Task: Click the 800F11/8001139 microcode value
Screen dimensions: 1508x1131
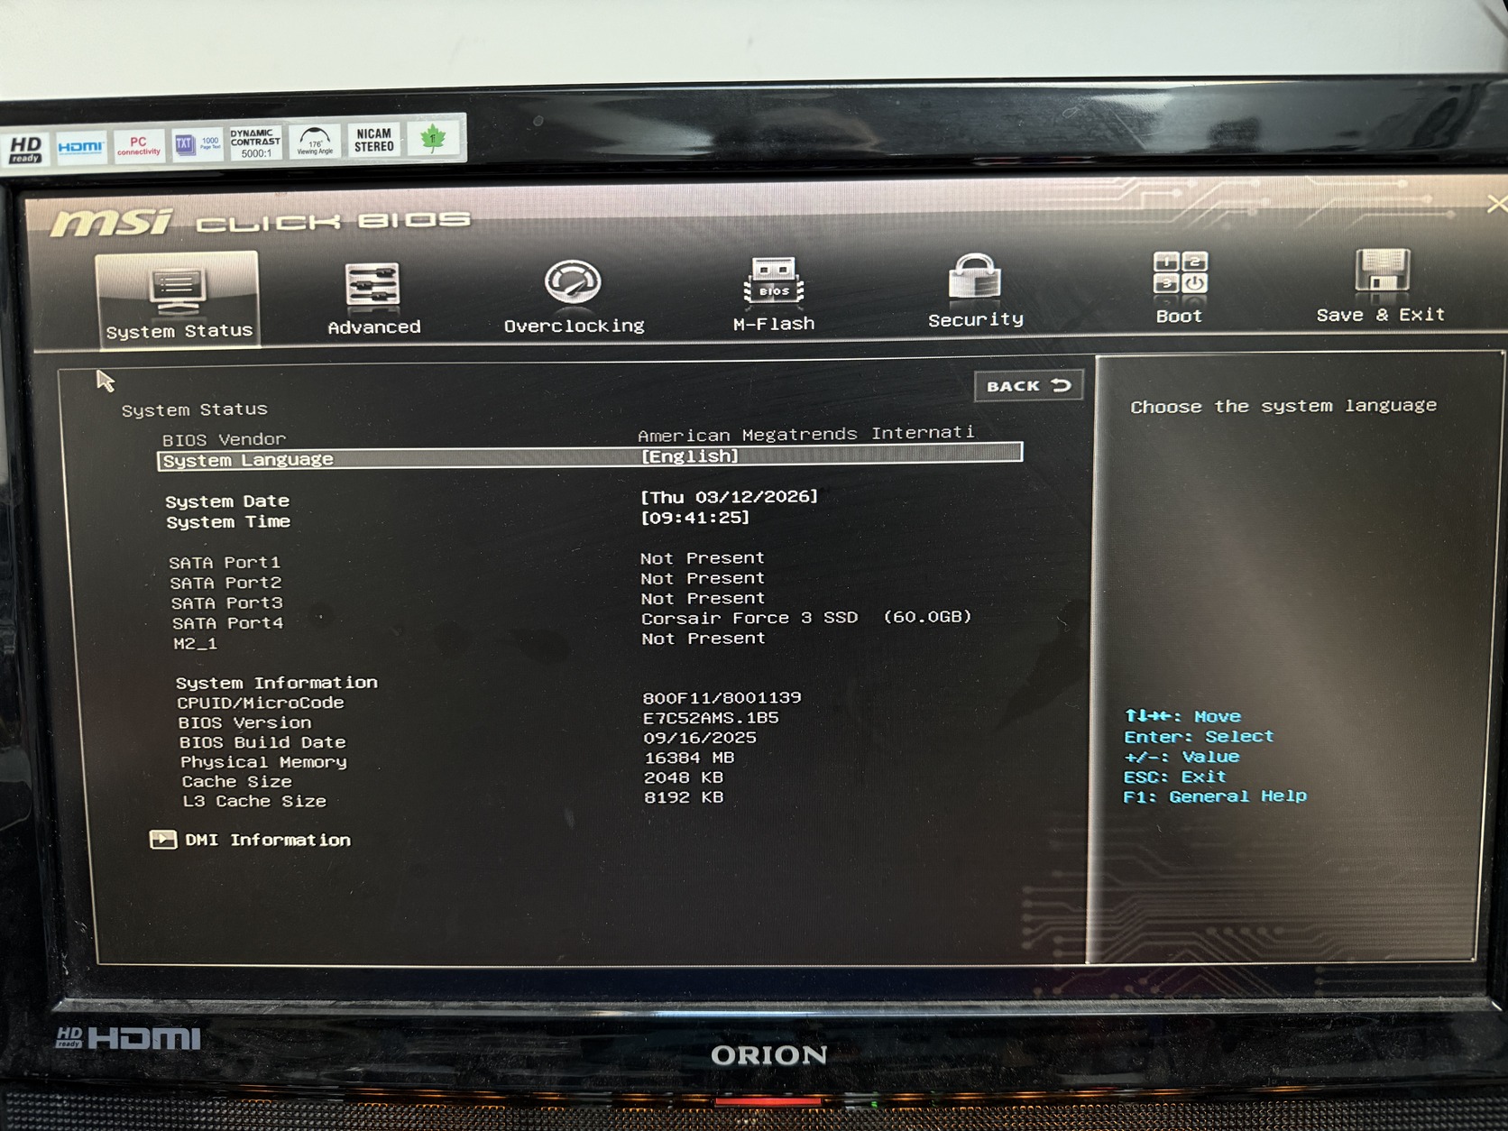Action: click(x=722, y=698)
